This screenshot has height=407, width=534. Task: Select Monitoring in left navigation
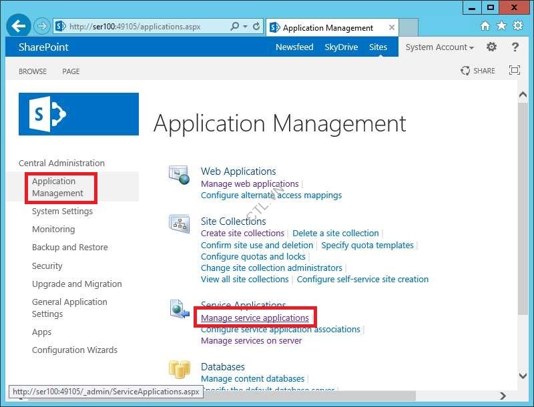tap(53, 229)
